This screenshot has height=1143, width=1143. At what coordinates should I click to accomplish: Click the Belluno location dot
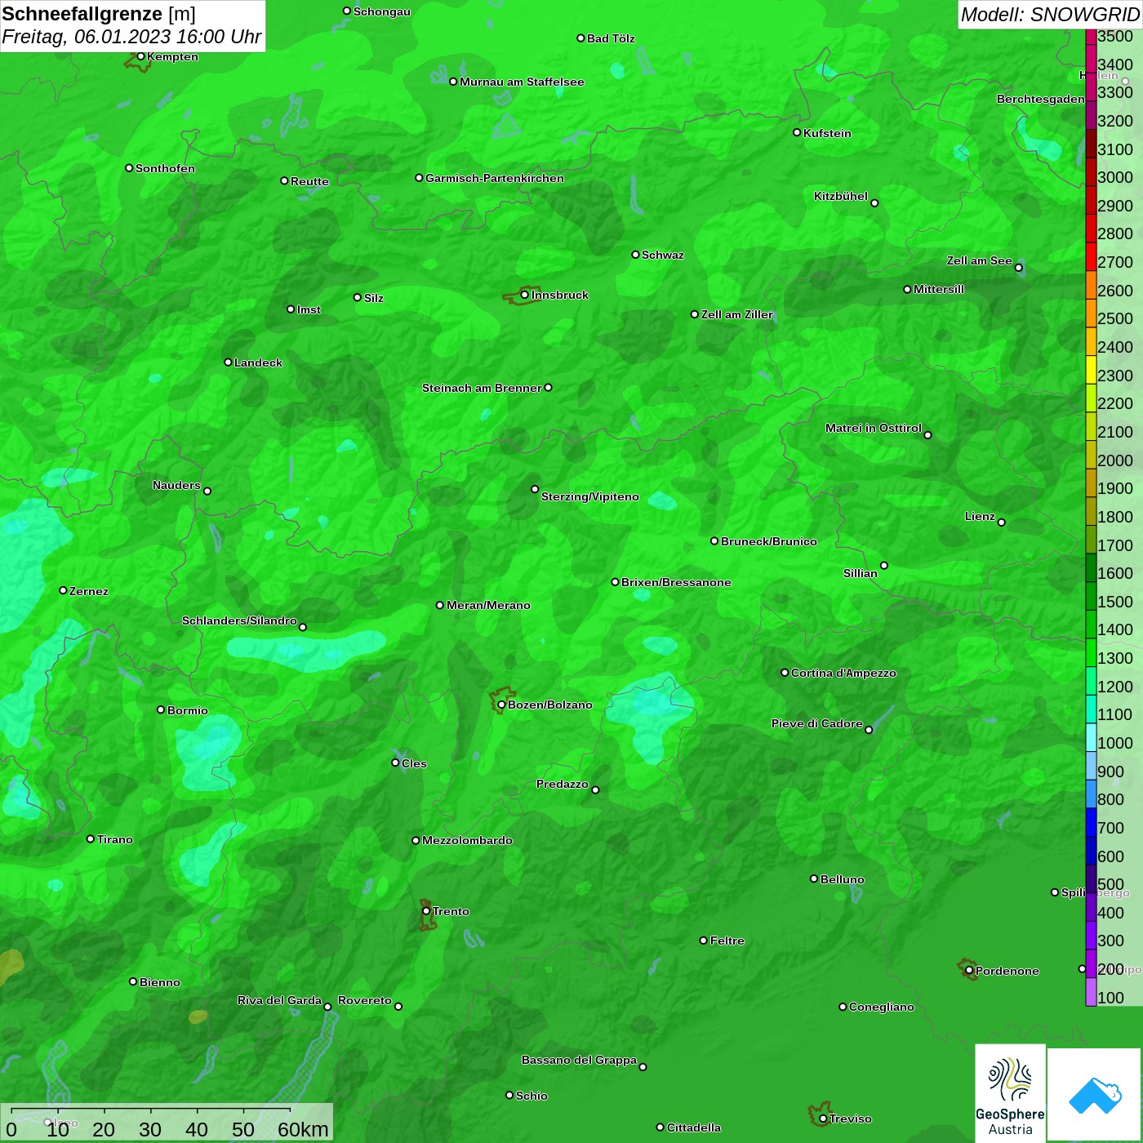pos(814,878)
